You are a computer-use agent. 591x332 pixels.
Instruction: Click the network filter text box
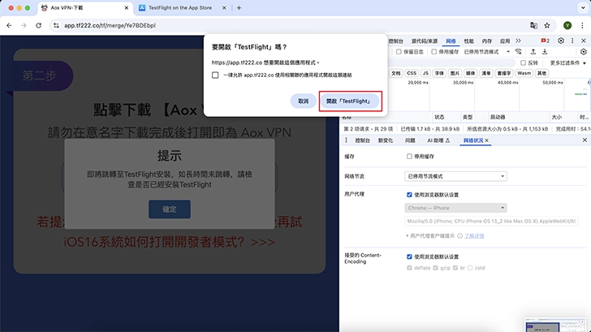tap(451, 63)
